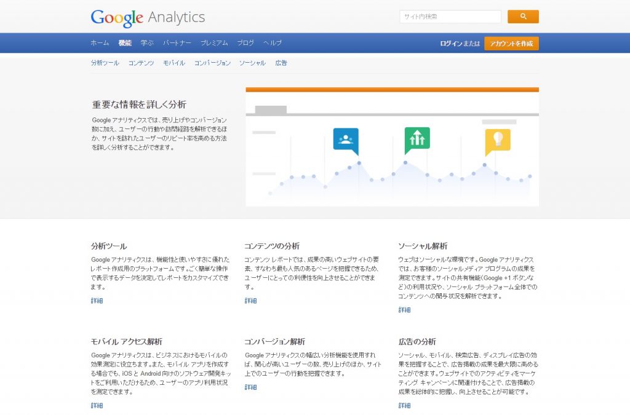Viewport: 630px width, 415px height.
Task: Click the orange search magnifier icon
Action: pos(522,17)
